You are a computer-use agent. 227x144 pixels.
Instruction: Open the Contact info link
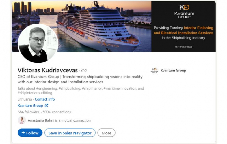tap(45, 99)
